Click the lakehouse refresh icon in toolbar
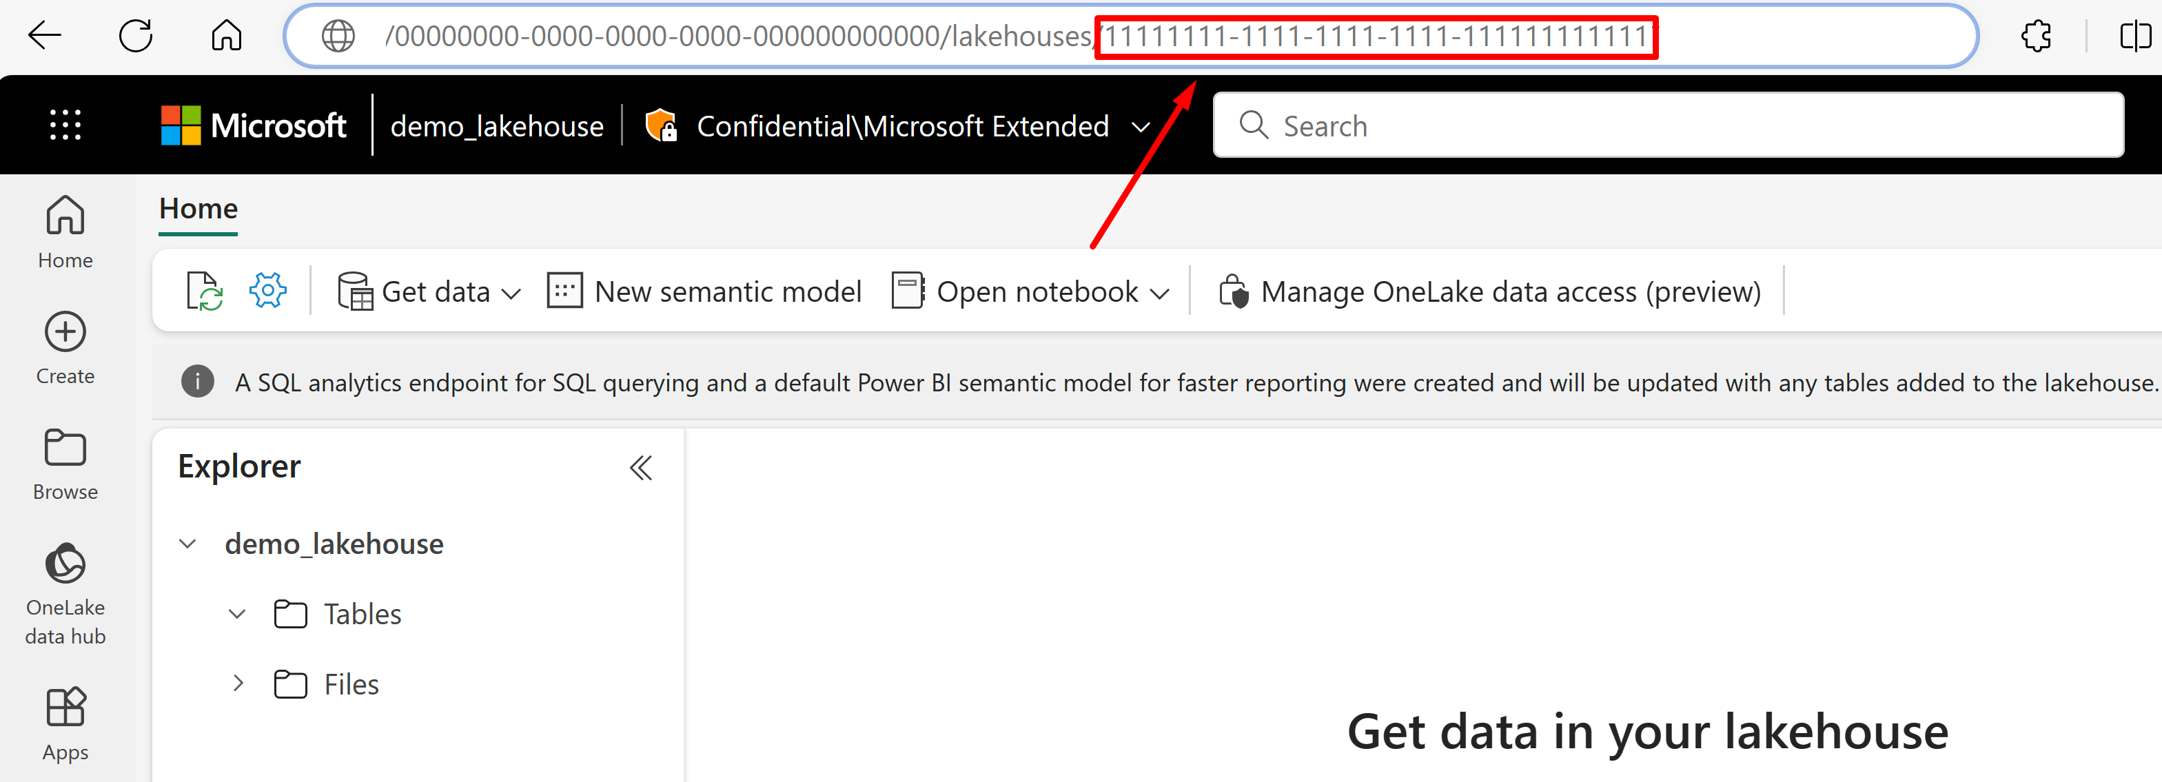Screen dimensions: 2162x782 coord(204,291)
